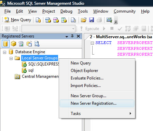Open the available databases combo box

(x=48, y=29)
